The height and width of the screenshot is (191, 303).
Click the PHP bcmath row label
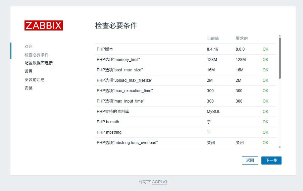click(x=108, y=122)
